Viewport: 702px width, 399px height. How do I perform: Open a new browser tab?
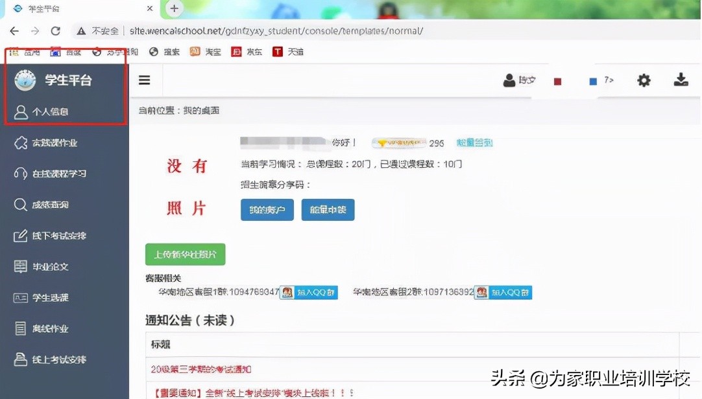pos(175,8)
